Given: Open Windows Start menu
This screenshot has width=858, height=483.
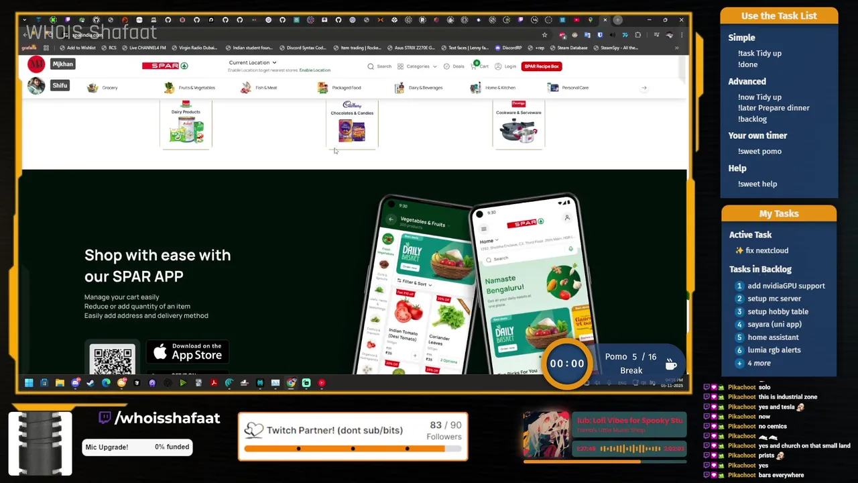Looking at the screenshot, I should pos(29,383).
